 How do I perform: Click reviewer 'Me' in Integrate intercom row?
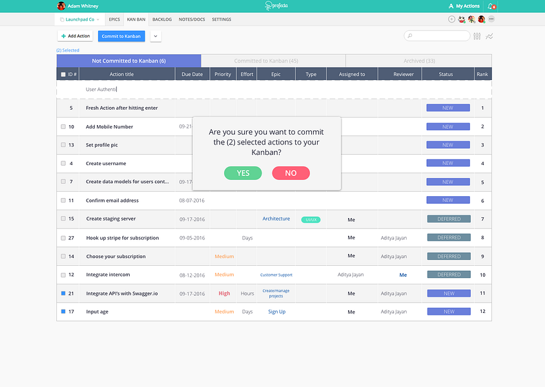pyautogui.click(x=403, y=275)
